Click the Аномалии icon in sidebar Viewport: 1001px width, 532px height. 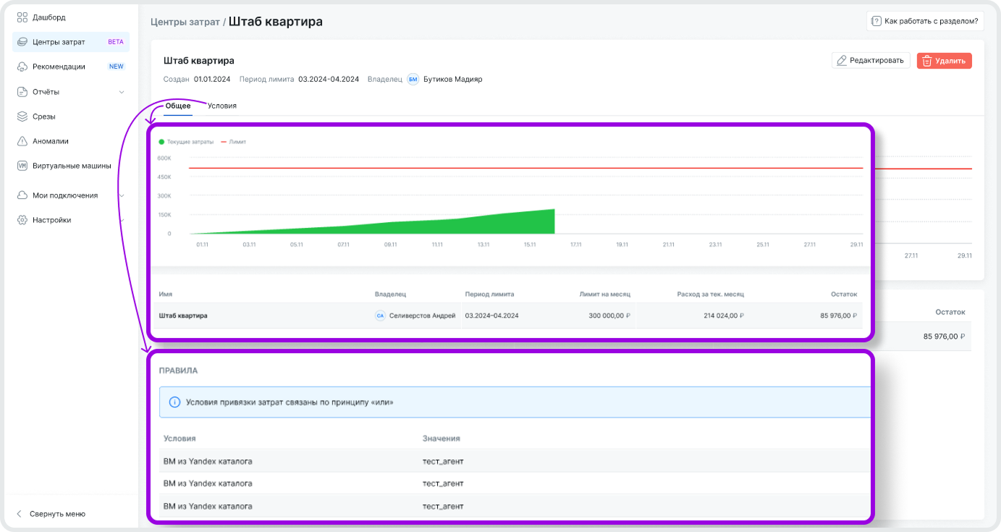pos(22,141)
